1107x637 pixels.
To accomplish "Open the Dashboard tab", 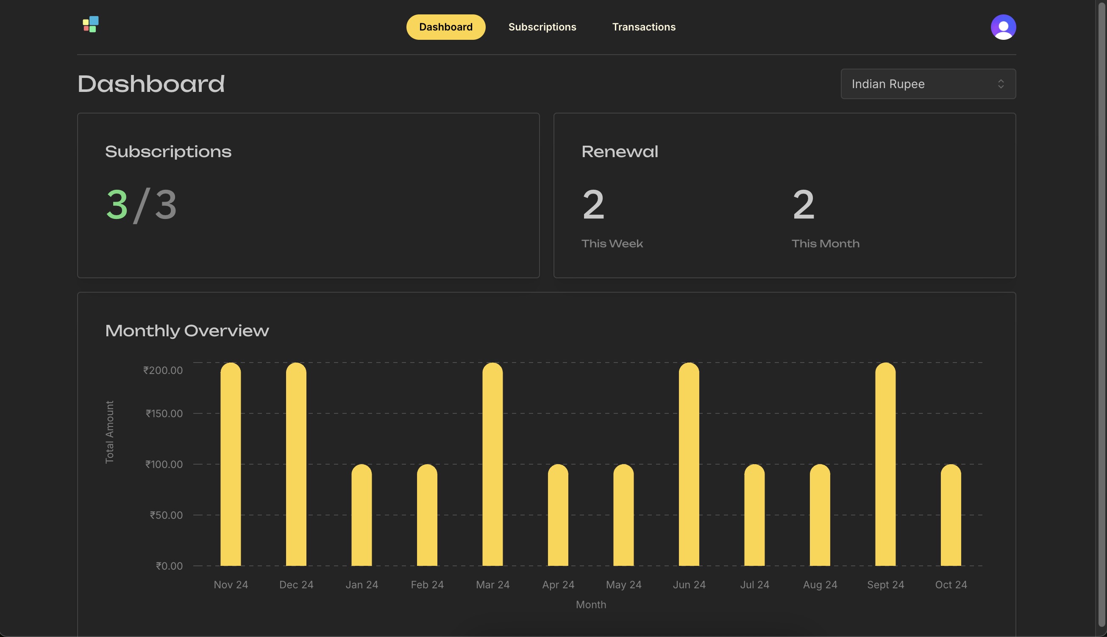I will point(445,27).
